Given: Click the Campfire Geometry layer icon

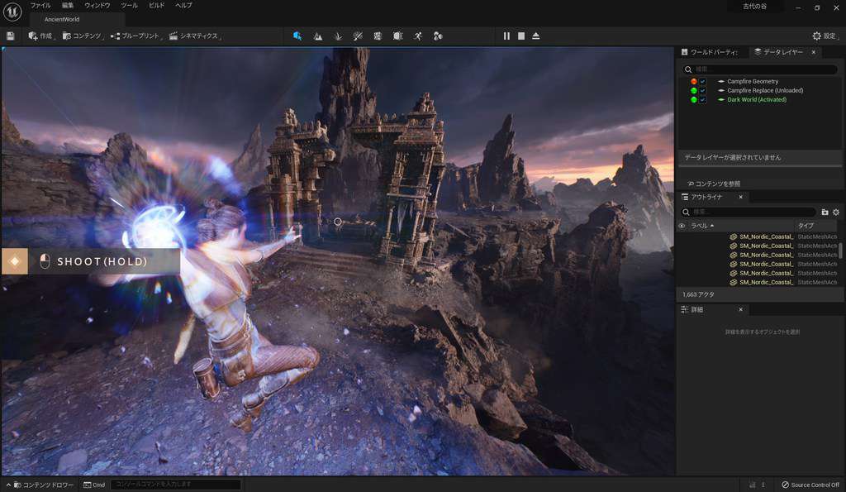Looking at the screenshot, I should tap(720, 82).
